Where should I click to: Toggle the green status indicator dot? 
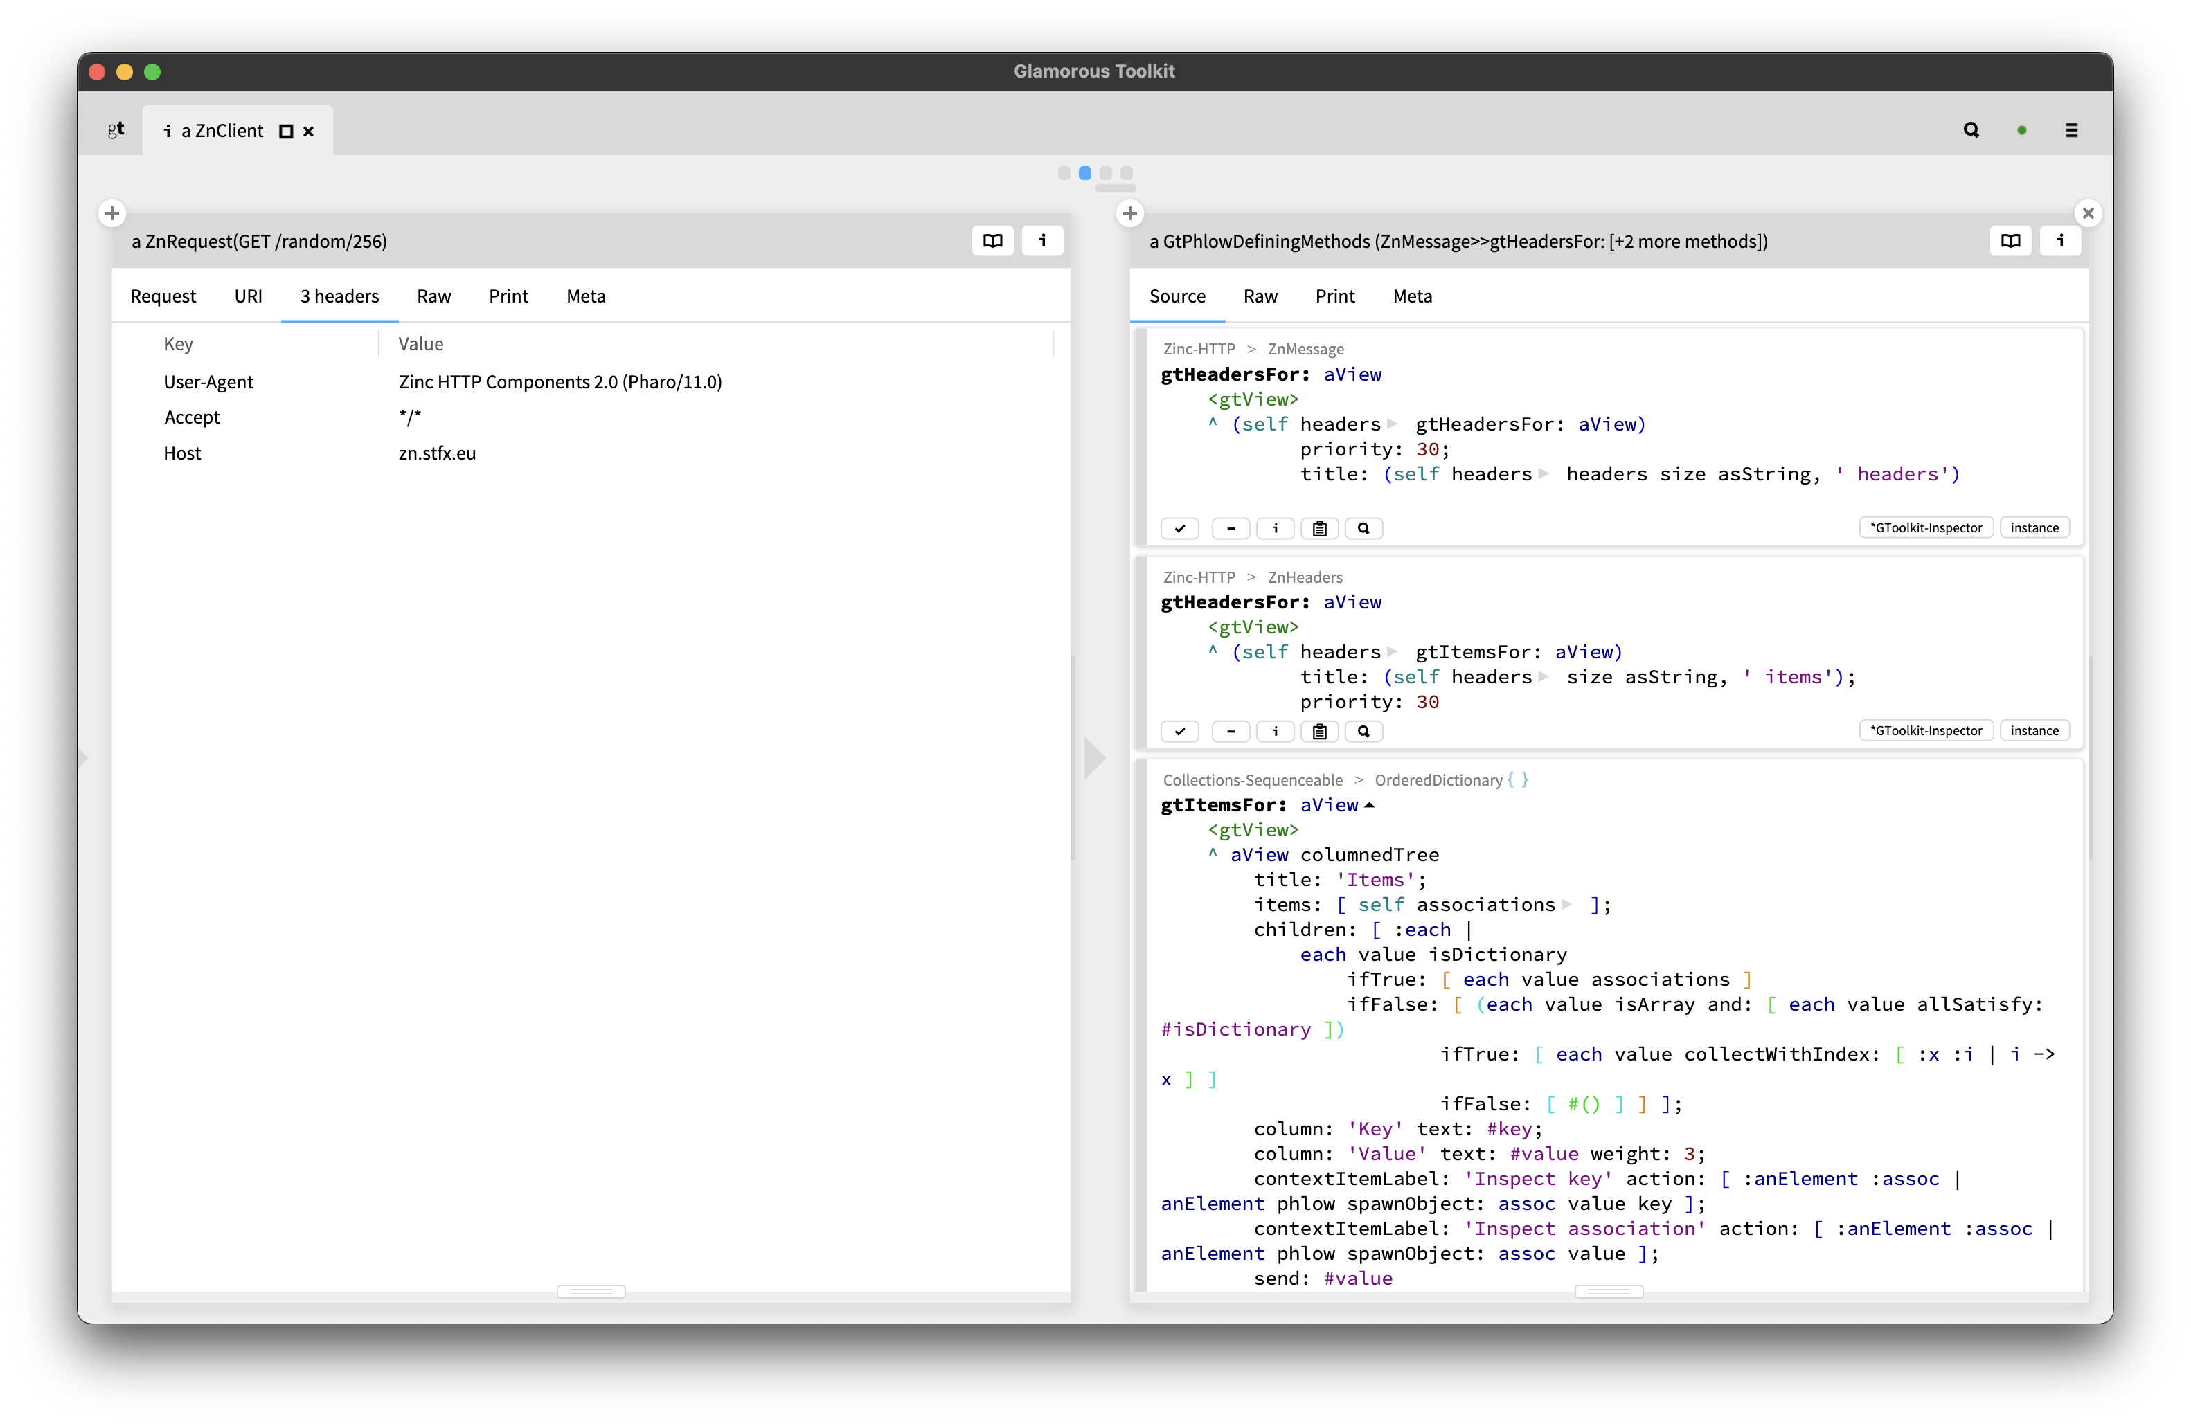pyautogui.click(x=2021, y=129)
